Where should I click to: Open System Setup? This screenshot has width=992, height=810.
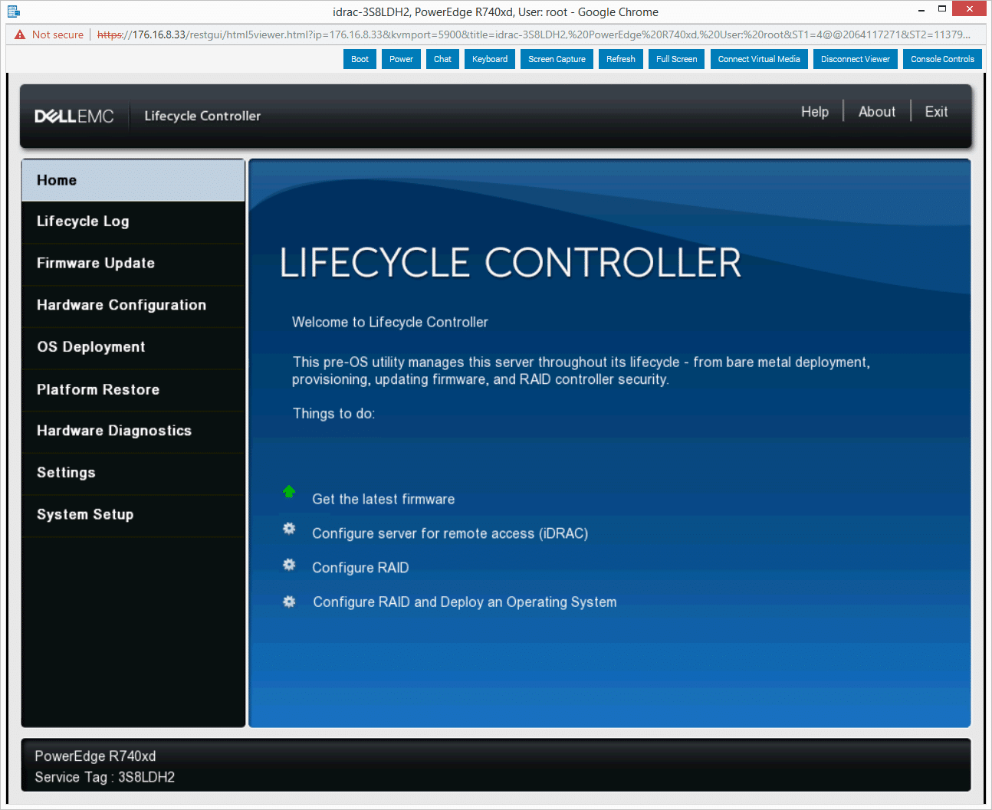coord(133,515)
